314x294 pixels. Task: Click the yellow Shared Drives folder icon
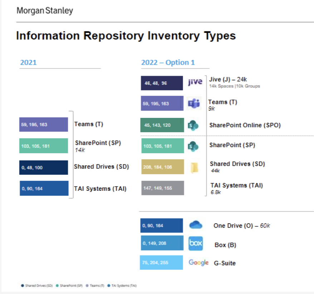(194, 168)
